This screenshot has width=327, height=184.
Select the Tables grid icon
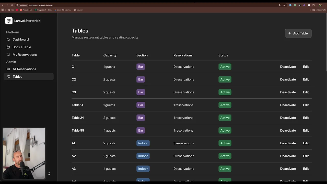coord(8,77)
